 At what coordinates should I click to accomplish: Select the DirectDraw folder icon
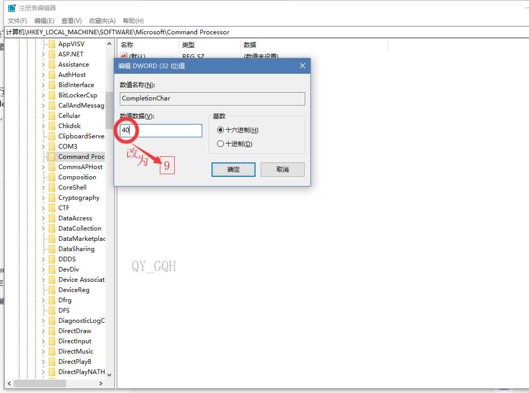point(52,331)
